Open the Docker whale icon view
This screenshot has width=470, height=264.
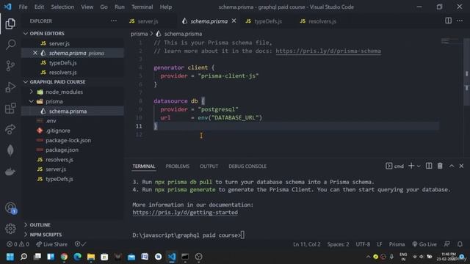point(10,172)
